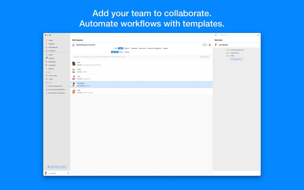This screenshot has height=190, width=304.
Task: Switch to the Triggers tab
Action: [x=165, y=48]
